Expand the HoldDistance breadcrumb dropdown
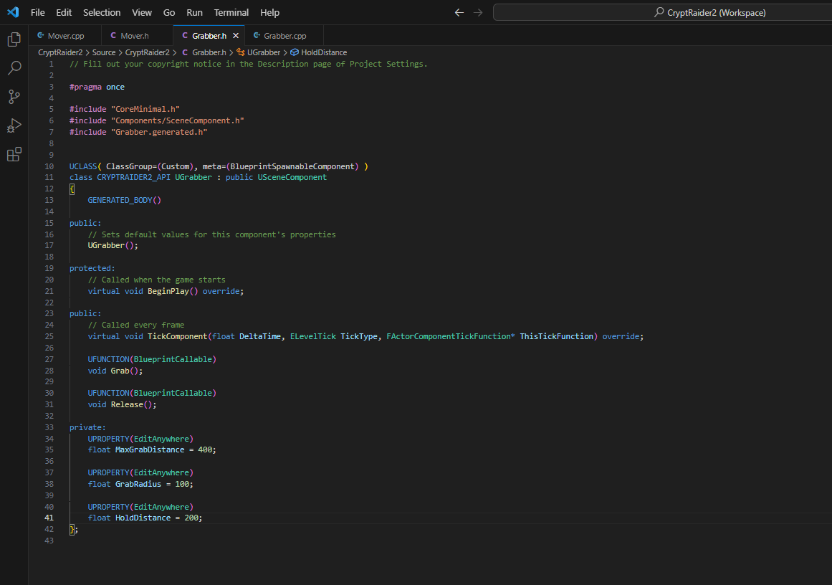Screen dimensions: 832x585 (323, 52)
